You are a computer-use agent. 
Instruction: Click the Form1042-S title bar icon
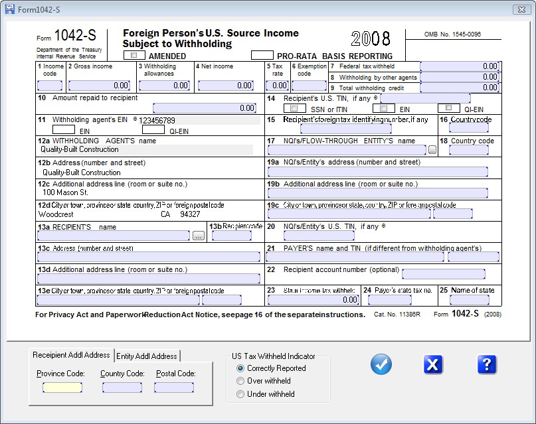(x=10, y=9)
